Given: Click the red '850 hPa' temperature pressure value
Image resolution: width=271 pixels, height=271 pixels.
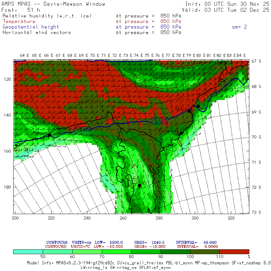Looking at the screenshot, I should pos(171,21).
